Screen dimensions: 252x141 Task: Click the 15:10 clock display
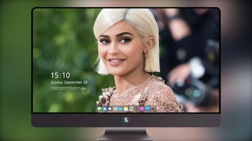coord(60,75)
